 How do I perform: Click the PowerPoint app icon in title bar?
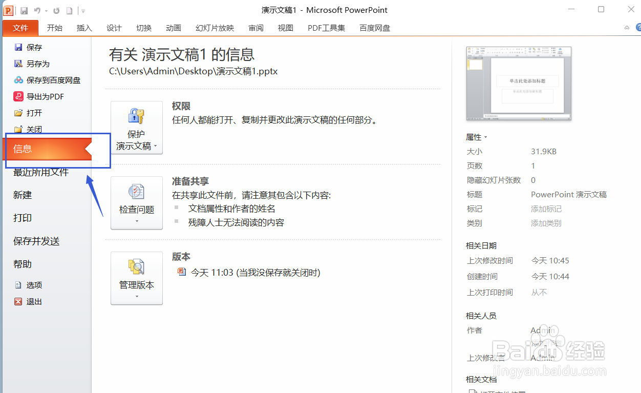(x=9, y=10)
